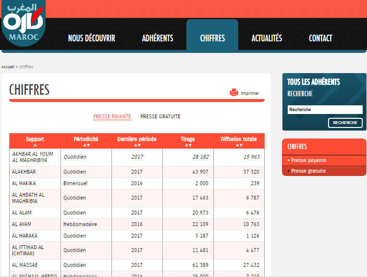Switch to the Presse Gratuite tab
Image resolution: width=367 pixels, height=277 pixels.
click(160, 117)
